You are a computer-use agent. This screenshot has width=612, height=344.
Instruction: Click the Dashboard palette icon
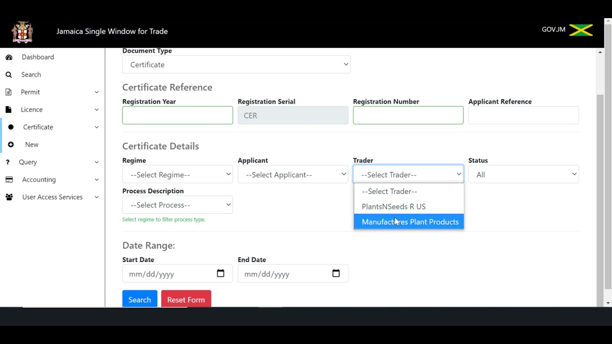9,57
